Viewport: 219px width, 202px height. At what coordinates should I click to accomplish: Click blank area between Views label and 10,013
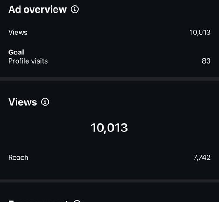coord(108,32)
